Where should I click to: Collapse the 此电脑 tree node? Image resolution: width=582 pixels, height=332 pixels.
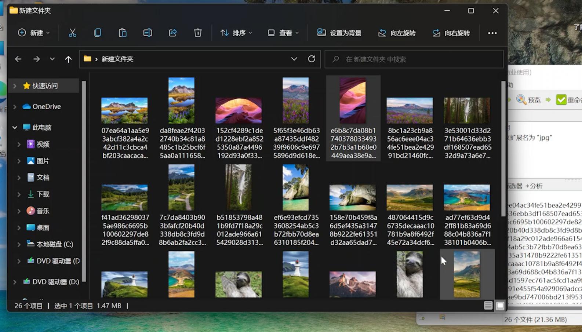click(x=15, y=128)
